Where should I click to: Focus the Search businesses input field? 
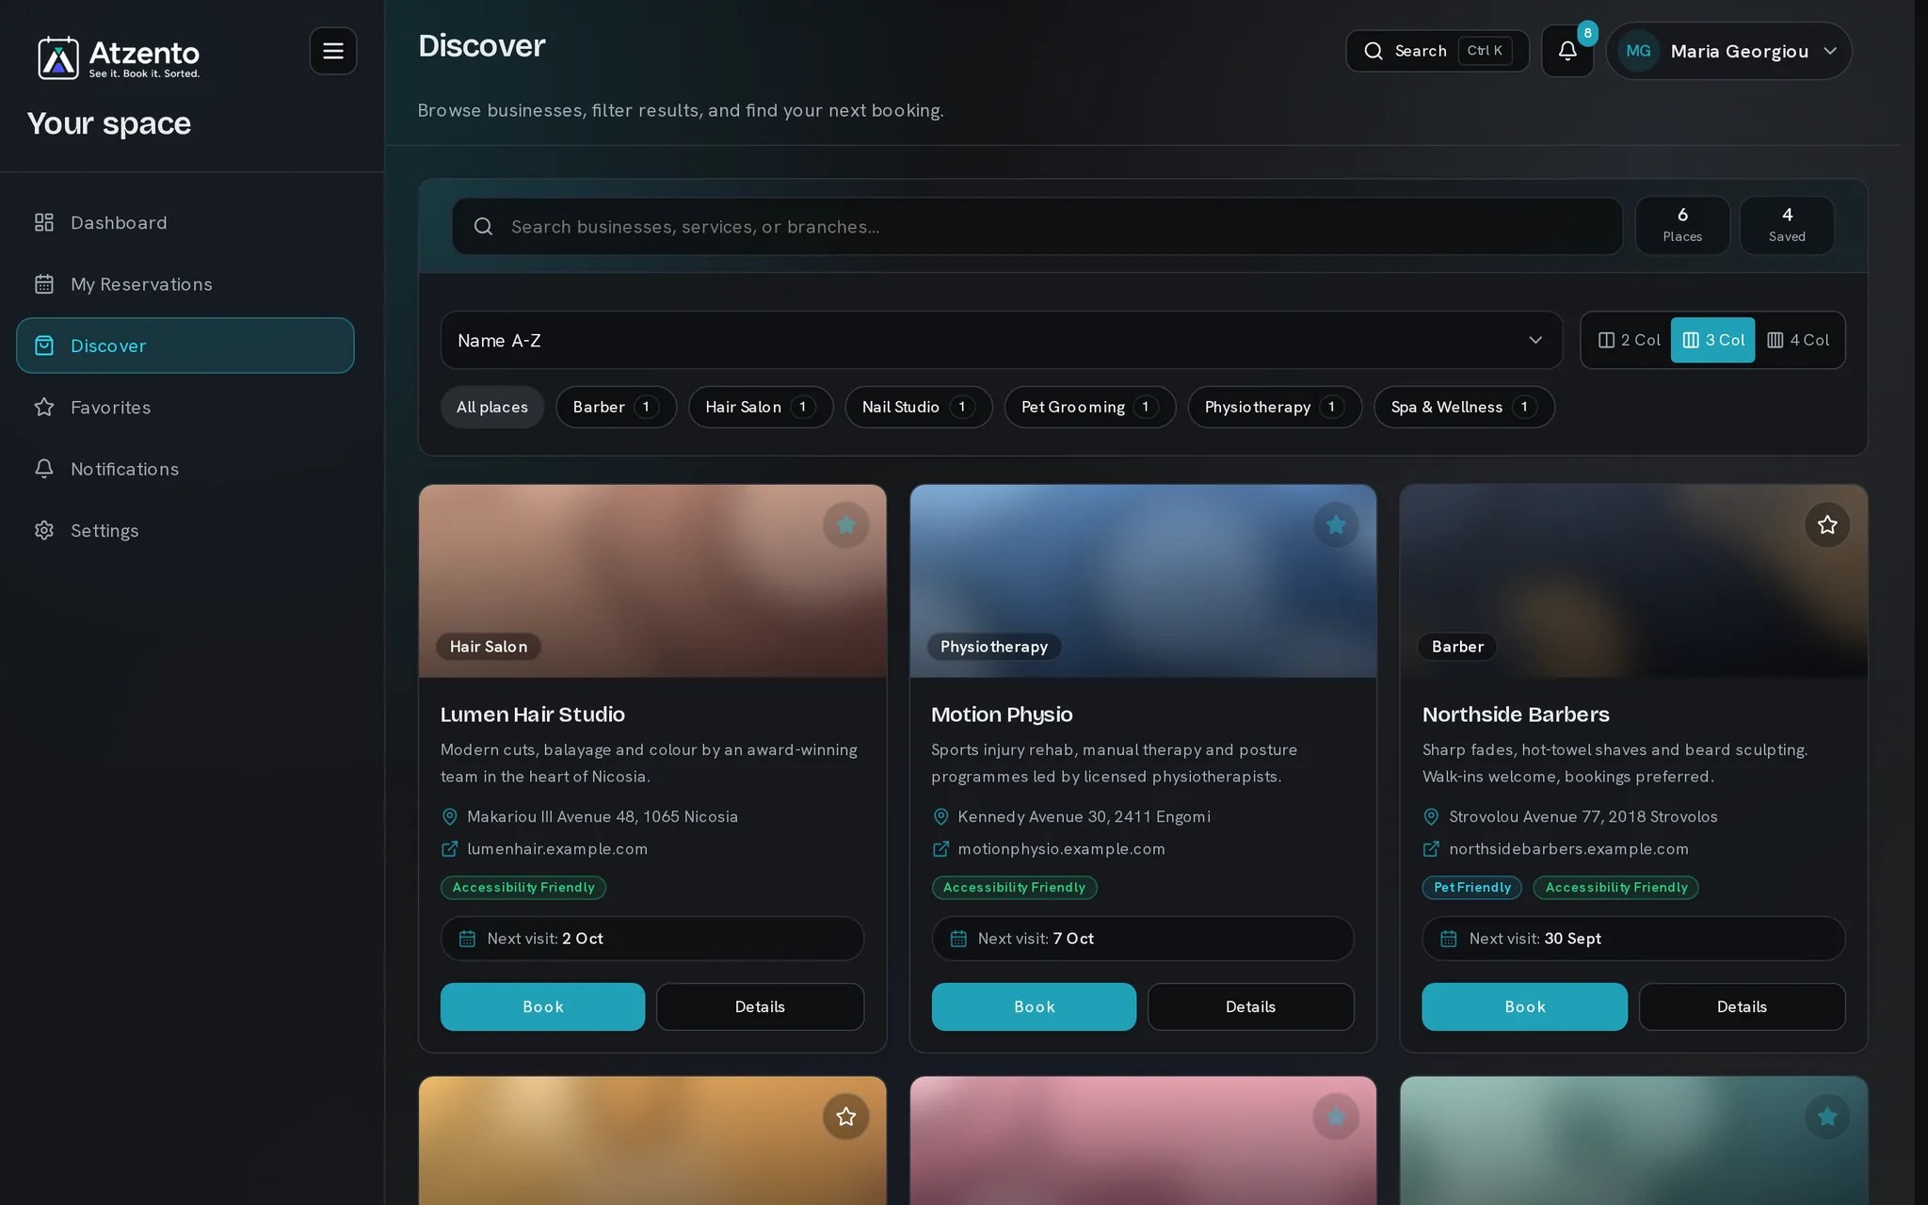point(1037,227)
